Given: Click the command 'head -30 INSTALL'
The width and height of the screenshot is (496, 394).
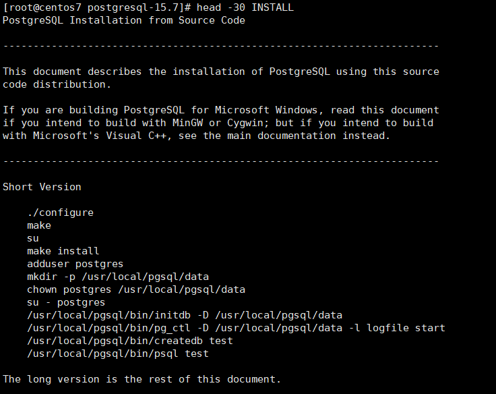Looking at the screenshot, I should click(245, 7).
